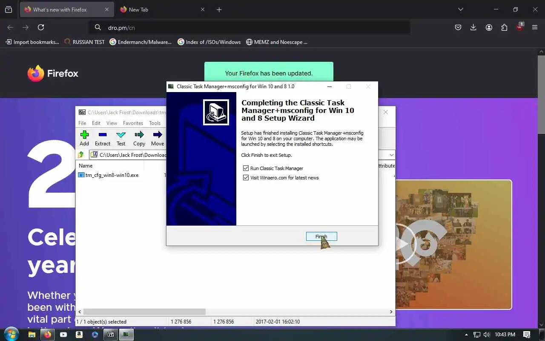The image size is (545, 341).
Task: Click the browser Back arrow
Action: tap(10, 27)
